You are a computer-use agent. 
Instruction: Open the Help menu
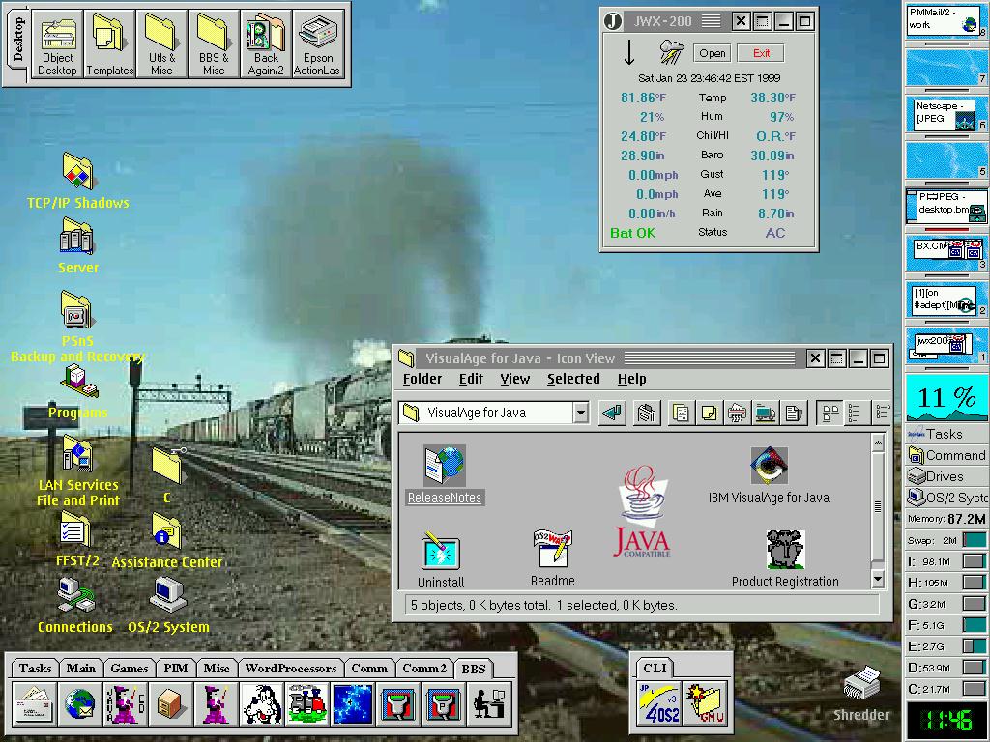[632, 379]
